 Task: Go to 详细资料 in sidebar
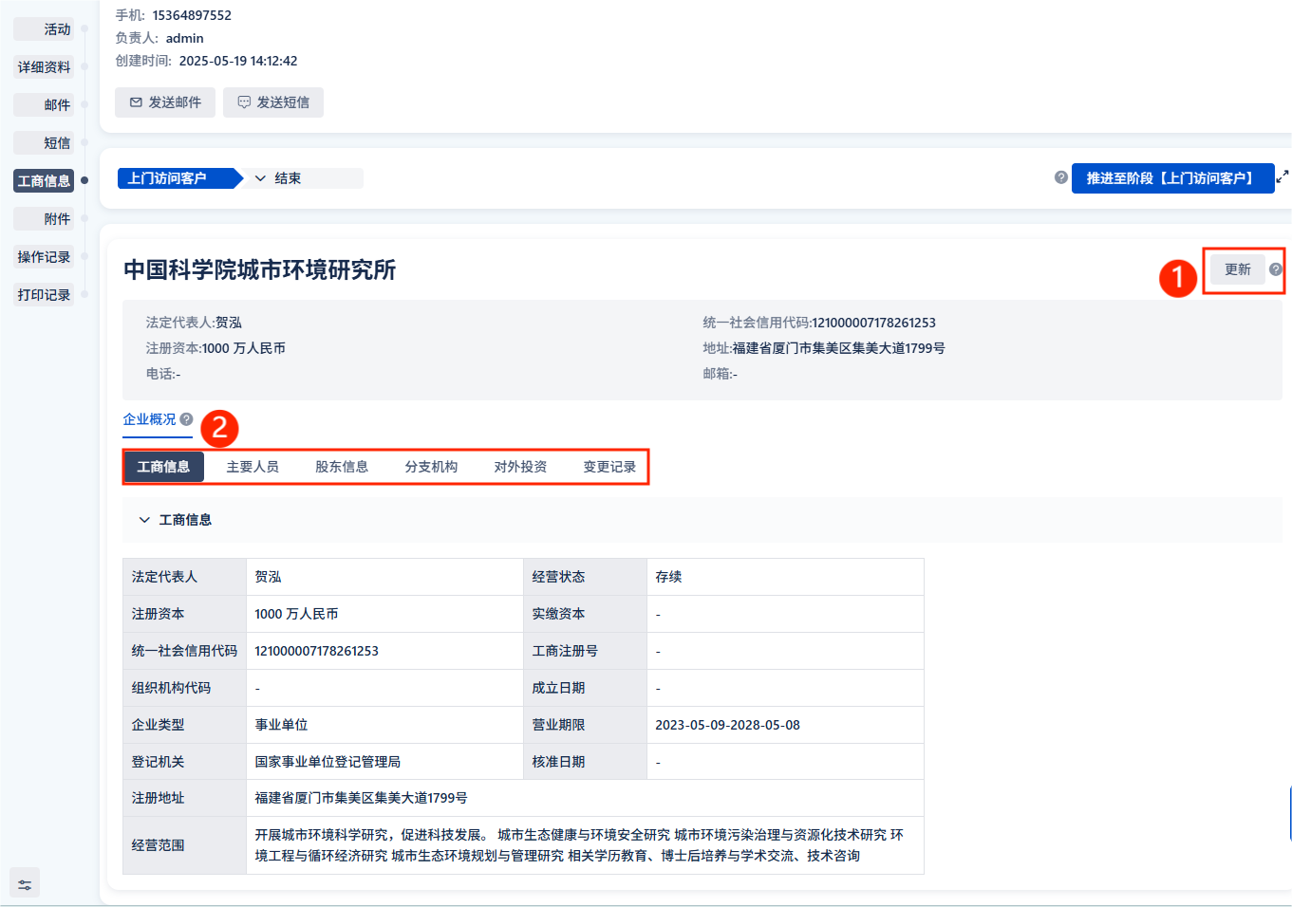(x=44, y=67)
